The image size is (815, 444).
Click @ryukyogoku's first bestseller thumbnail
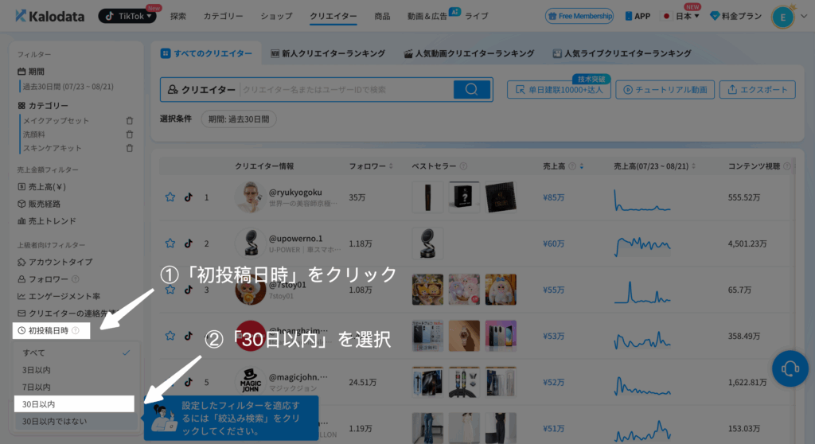click(427, 197)
